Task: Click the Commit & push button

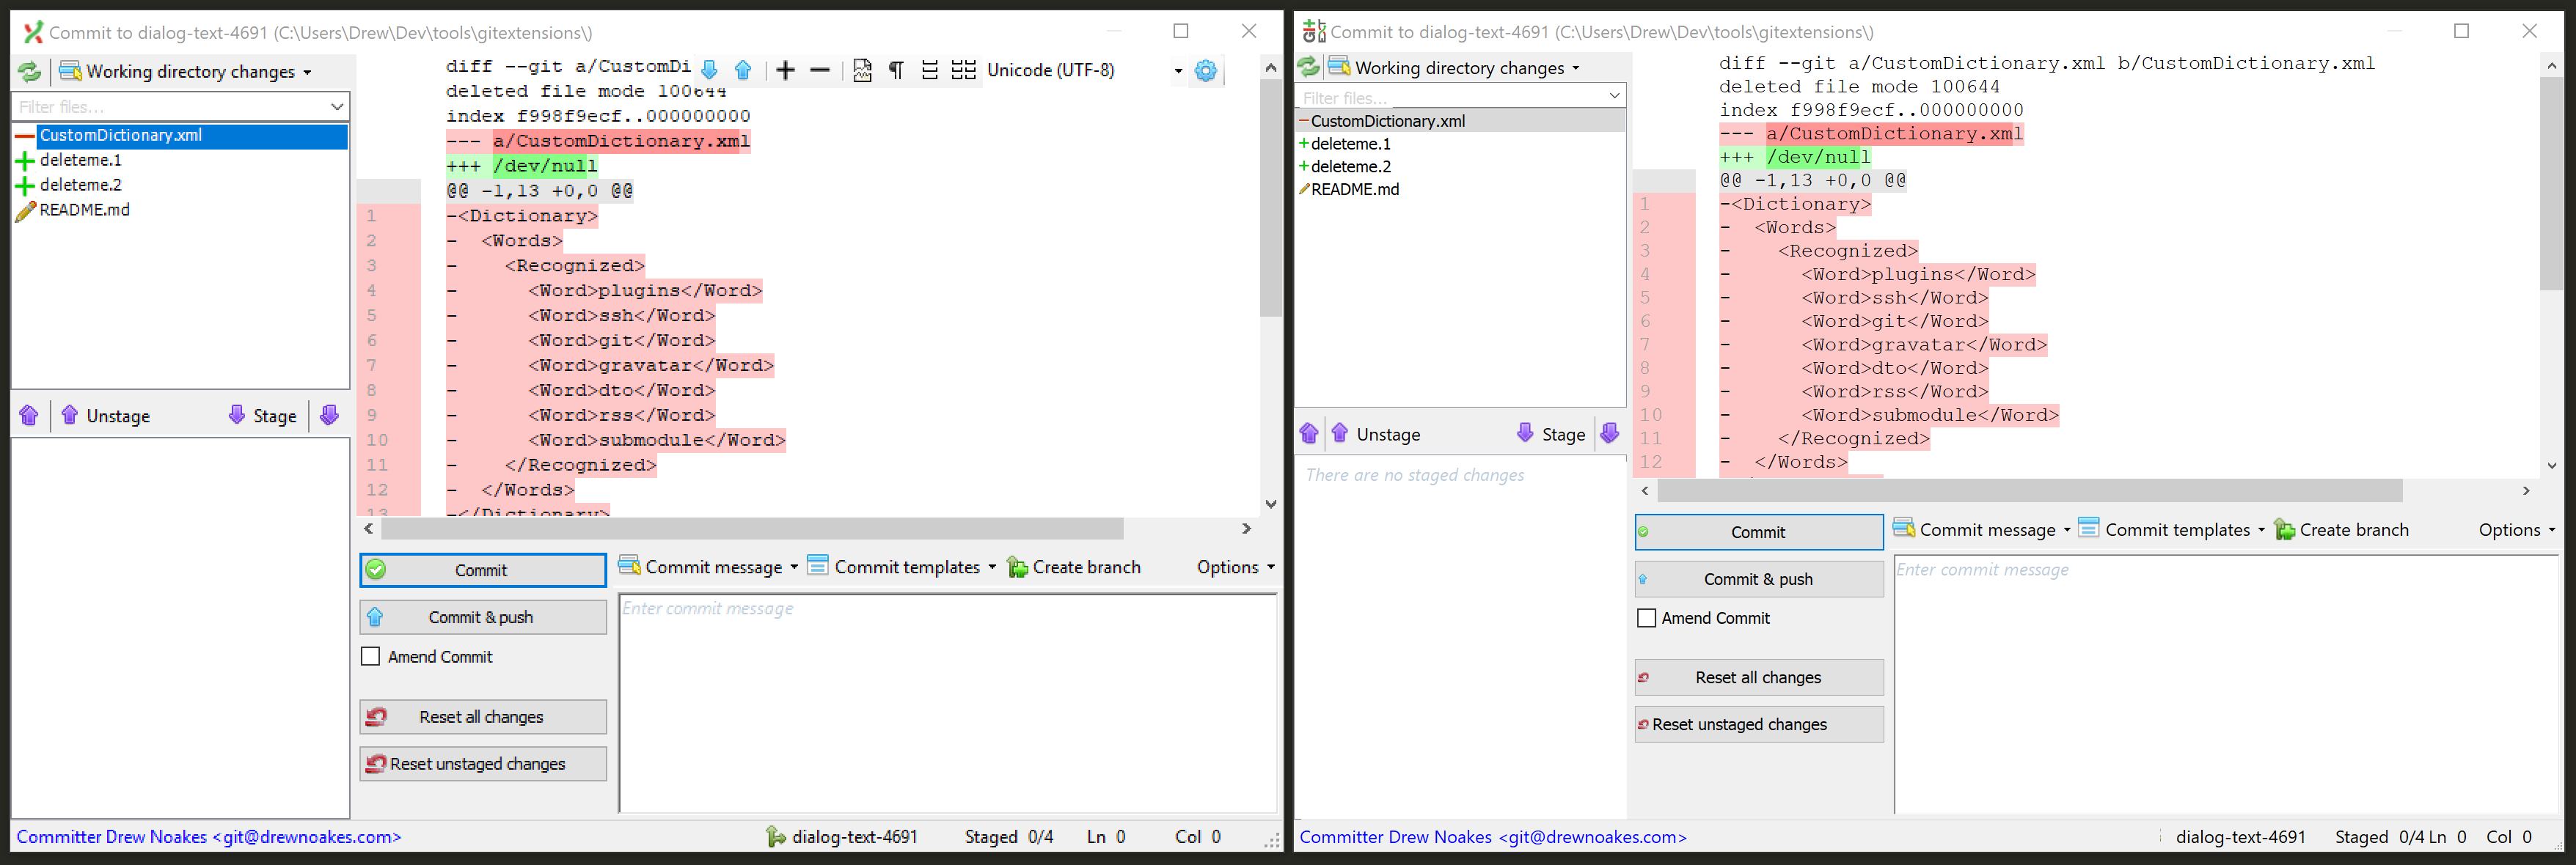Action: [483, 616]
